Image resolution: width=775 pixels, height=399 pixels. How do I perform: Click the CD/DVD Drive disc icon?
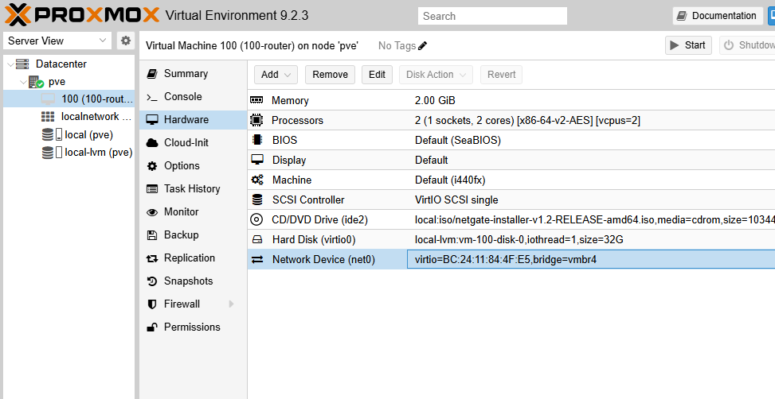click(x=256, y=219)
